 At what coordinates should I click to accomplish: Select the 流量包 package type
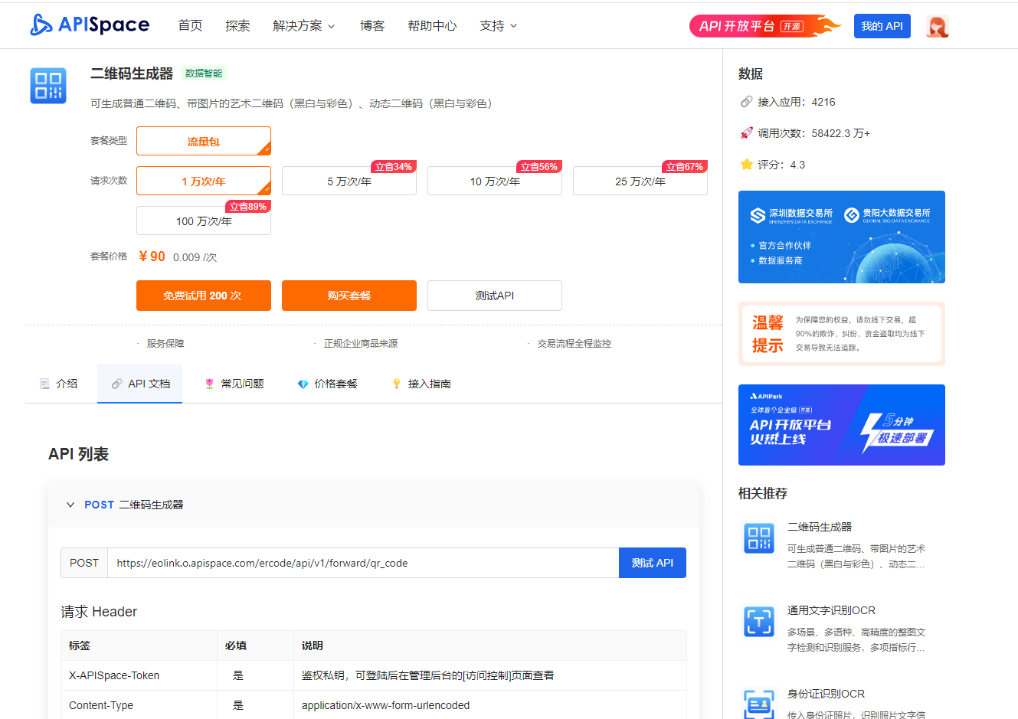(204, 141)
